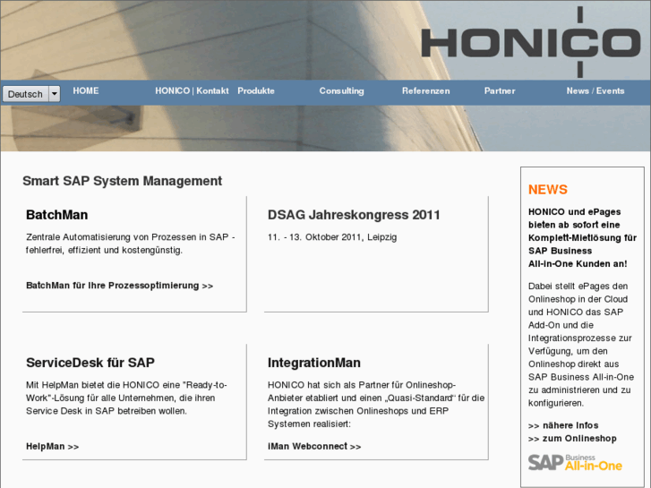Open News / Events menu item
This screenshot has height=488, width=651.
pos(595,90)
